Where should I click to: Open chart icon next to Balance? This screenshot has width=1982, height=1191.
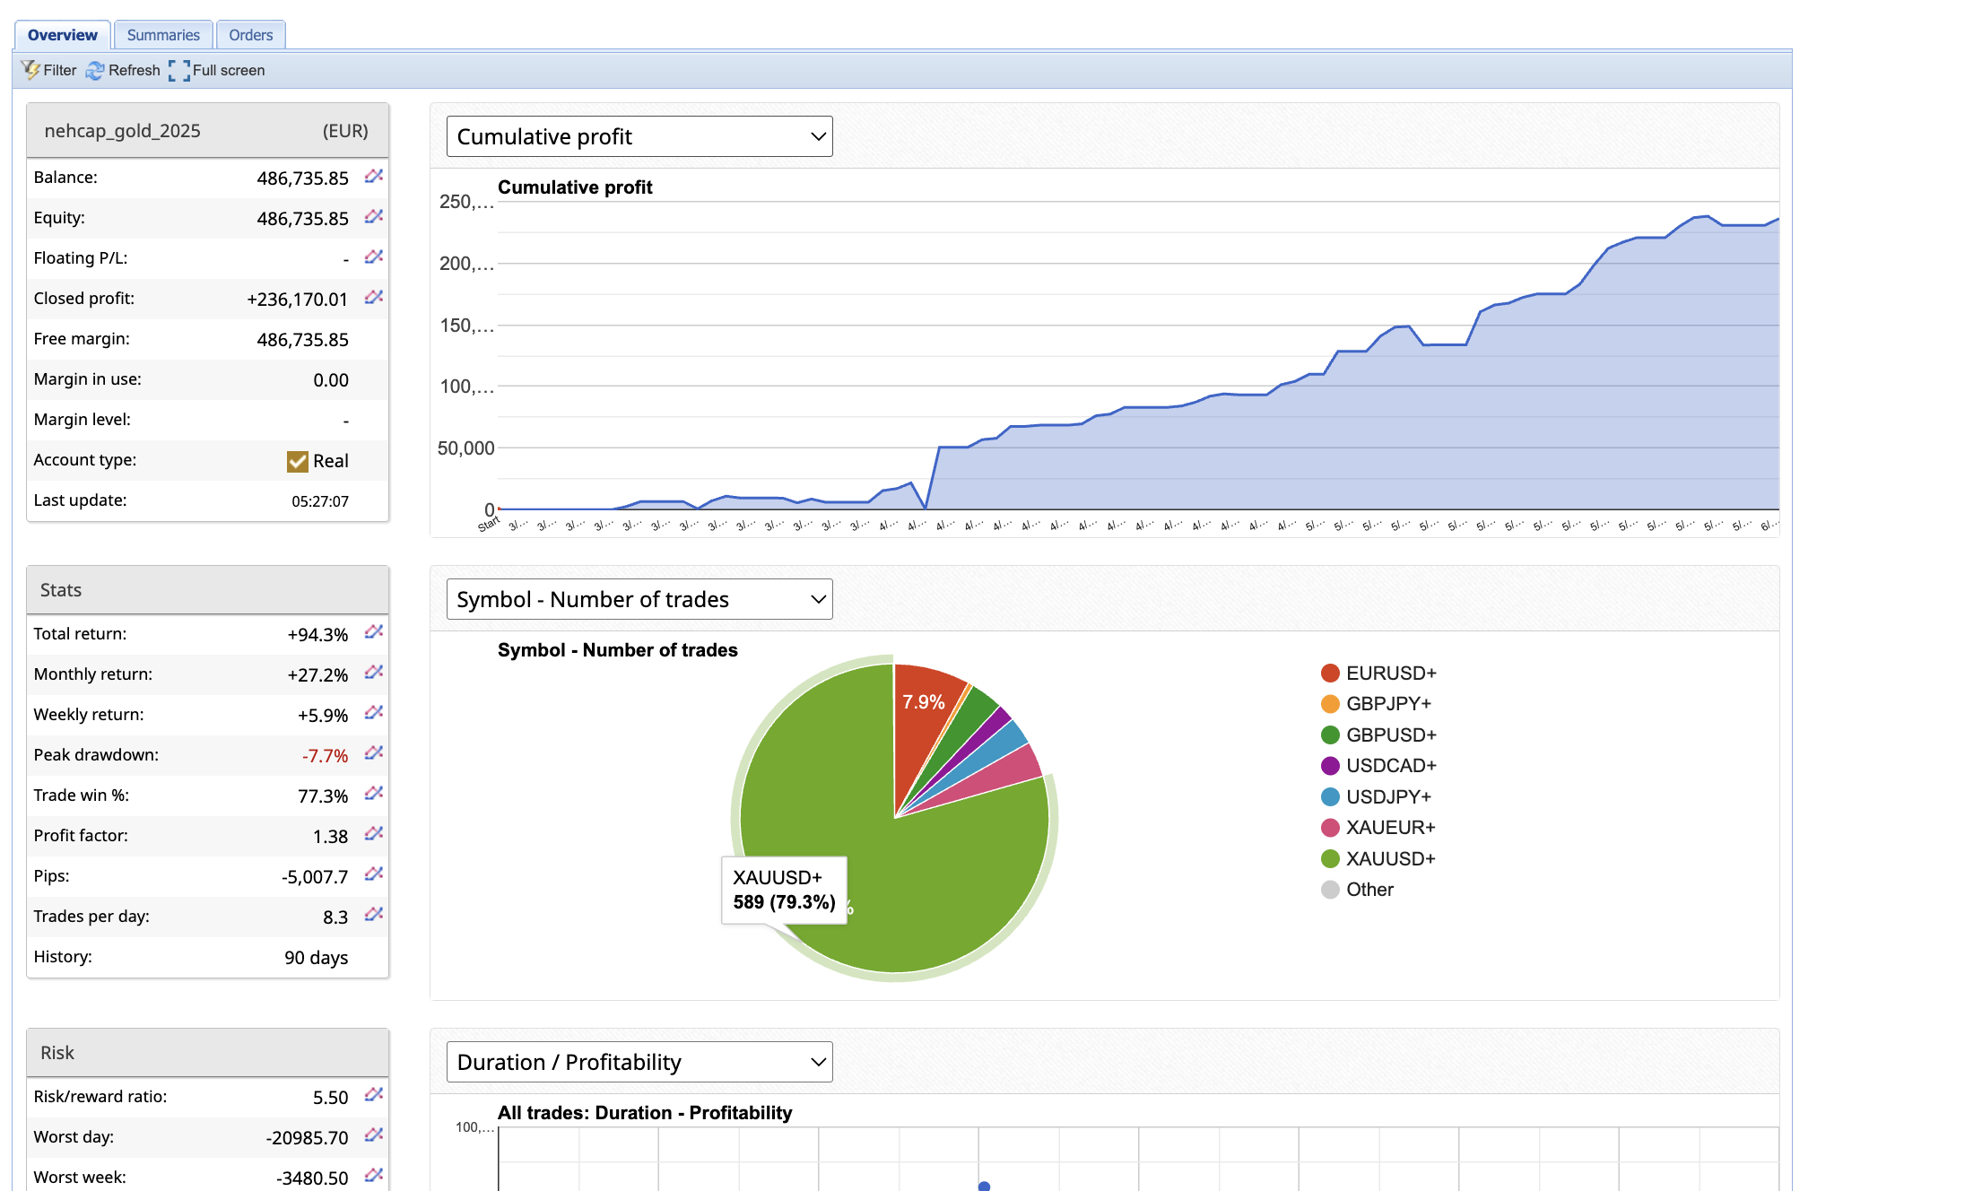click(x=374, y=177)
